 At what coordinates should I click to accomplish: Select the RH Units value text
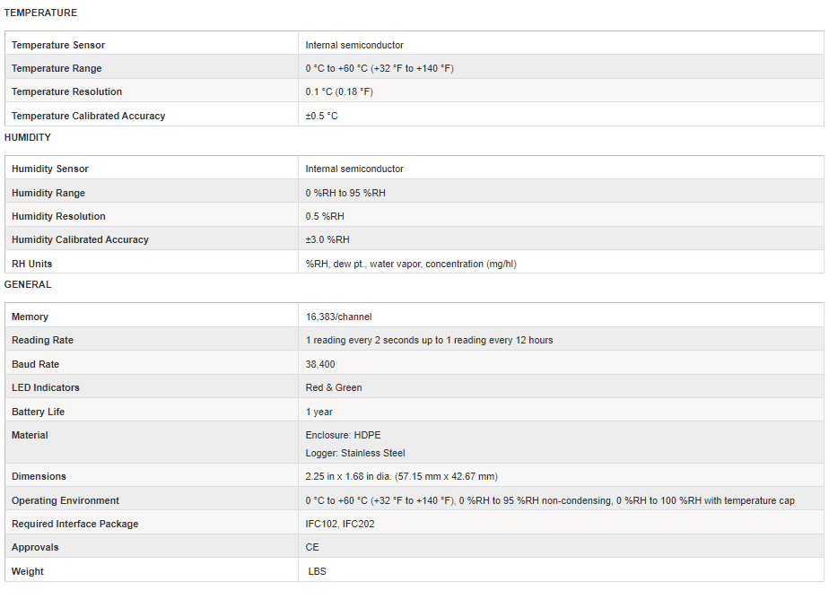coord(411,265)
